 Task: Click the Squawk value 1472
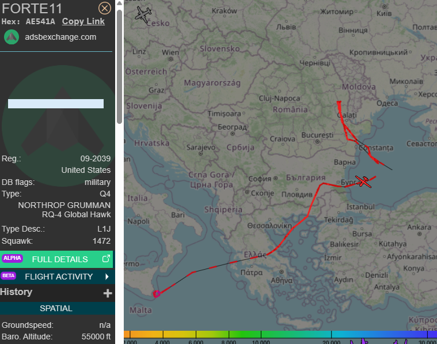(101, 241)
